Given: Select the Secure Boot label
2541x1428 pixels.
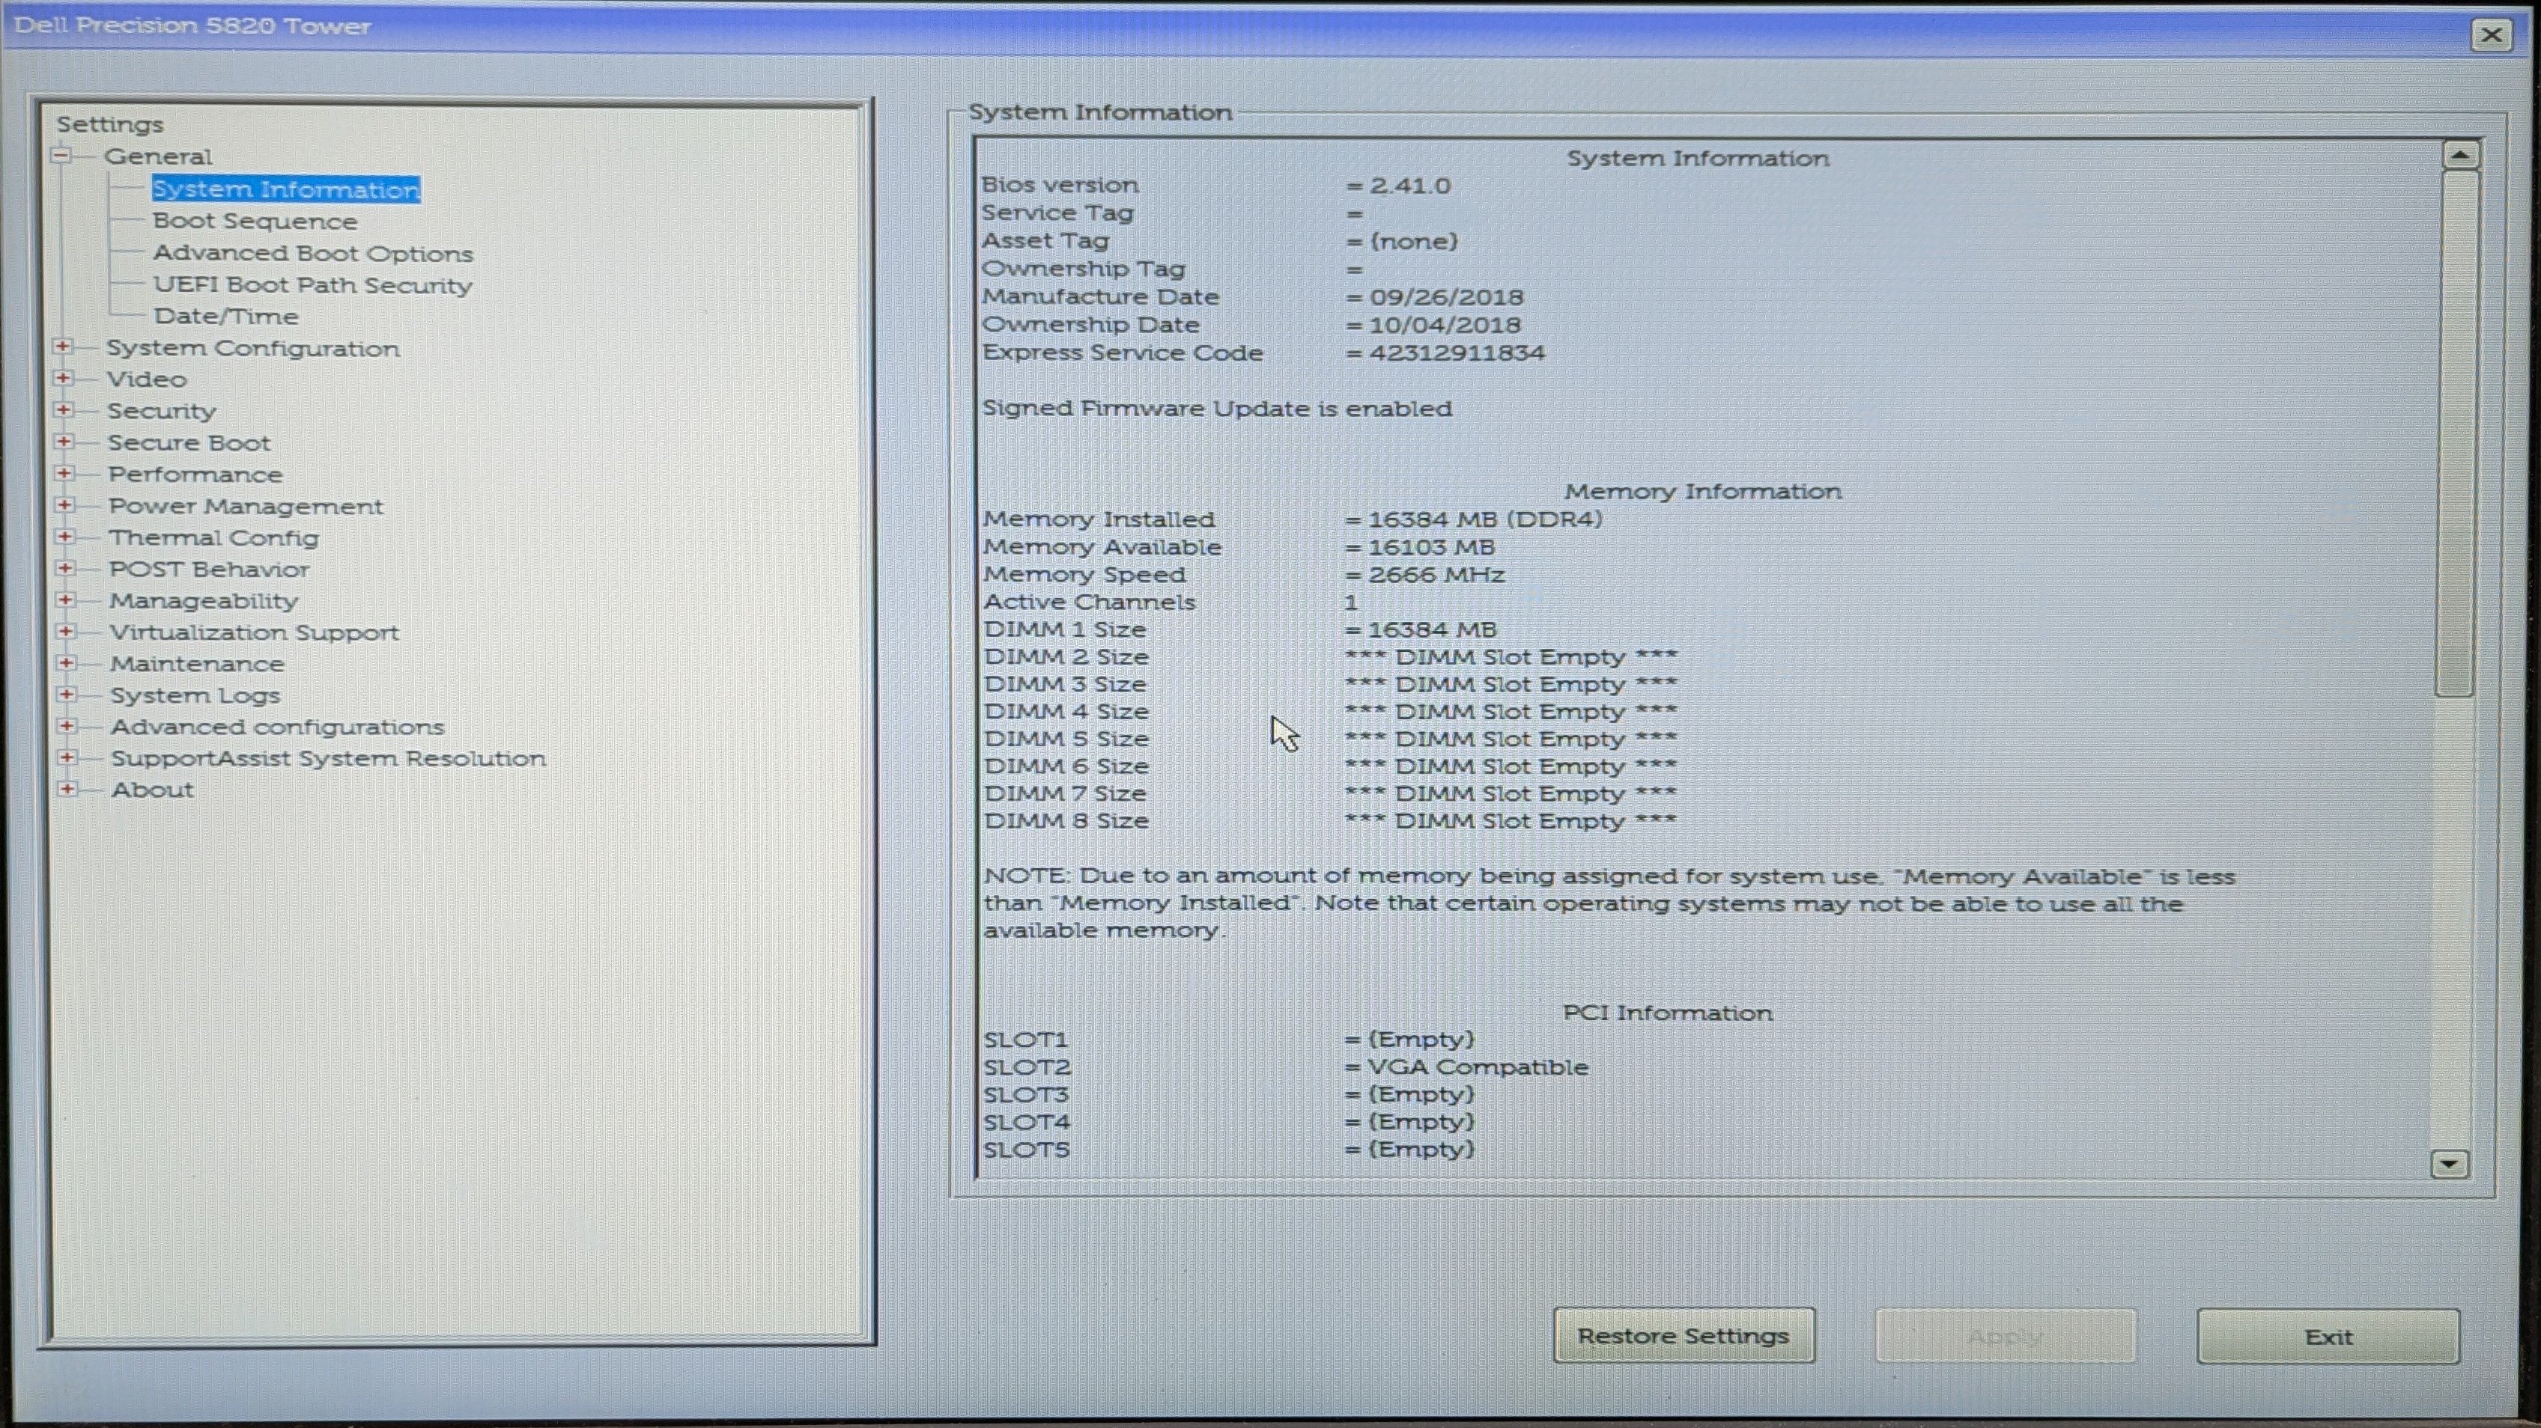Looking at the screenshot, I should pyautogui.click(x=189, y=442).
